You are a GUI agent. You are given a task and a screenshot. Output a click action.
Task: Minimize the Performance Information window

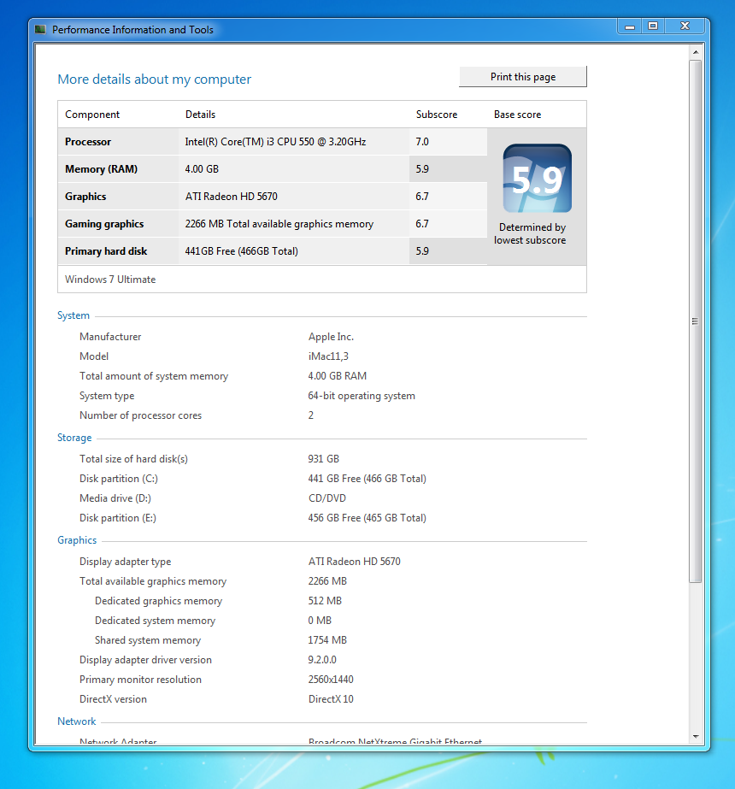point(630,26)
